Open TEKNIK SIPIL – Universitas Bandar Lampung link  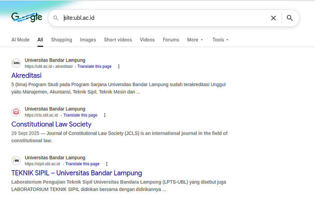tap(77, 173)
